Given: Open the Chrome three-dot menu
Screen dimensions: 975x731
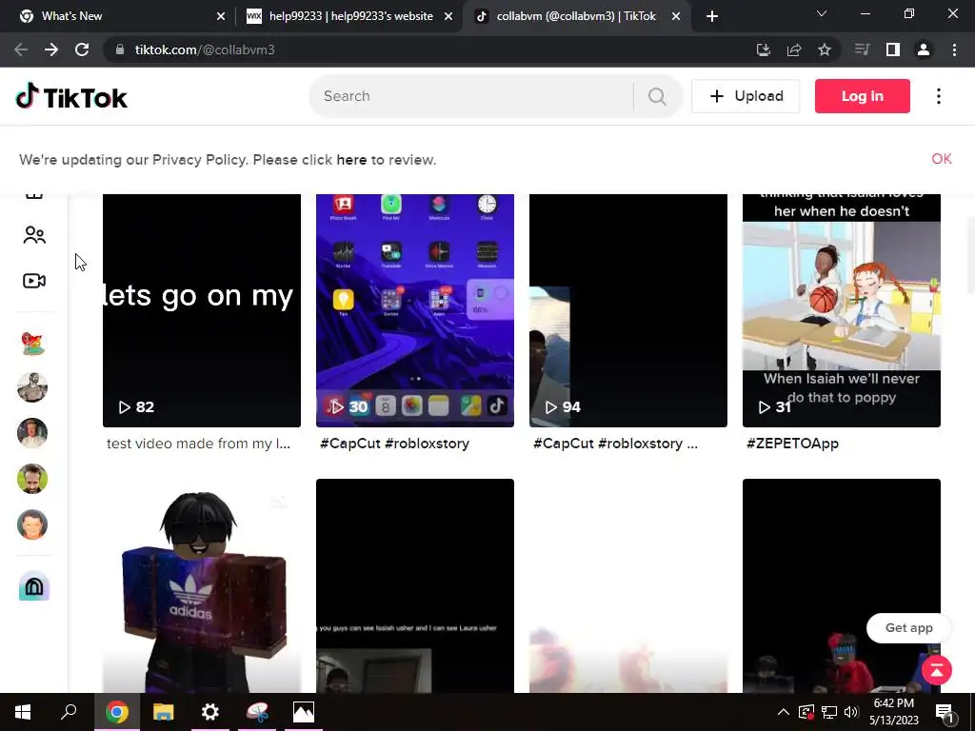Looking at the screenshot, I should 954,49.
